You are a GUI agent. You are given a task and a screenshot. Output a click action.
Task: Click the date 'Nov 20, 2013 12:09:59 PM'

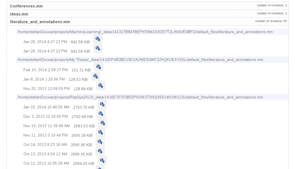pos(46,89)
